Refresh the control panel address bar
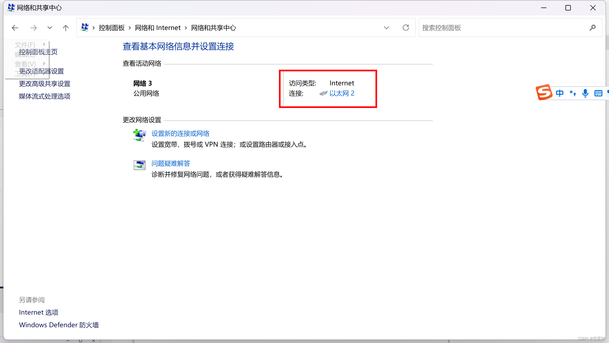 click(406, 28)
